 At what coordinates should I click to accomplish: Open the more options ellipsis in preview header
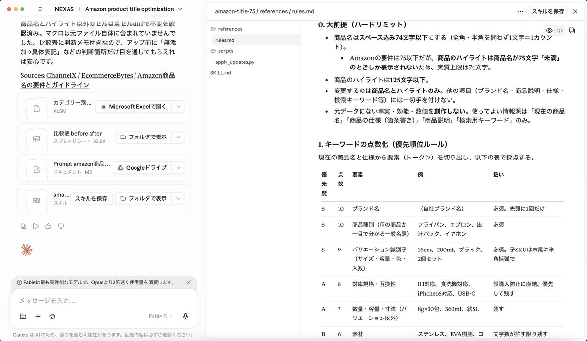click(x=520, y=11)
